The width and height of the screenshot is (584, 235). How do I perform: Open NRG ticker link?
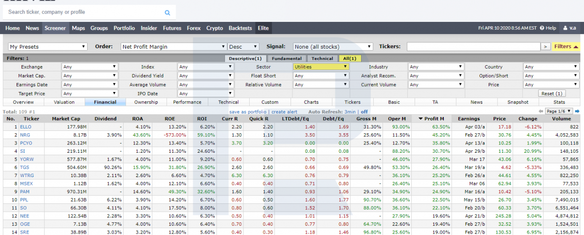(x=25, y=134)
